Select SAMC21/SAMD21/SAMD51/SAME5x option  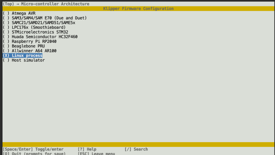tap(39, 23)
